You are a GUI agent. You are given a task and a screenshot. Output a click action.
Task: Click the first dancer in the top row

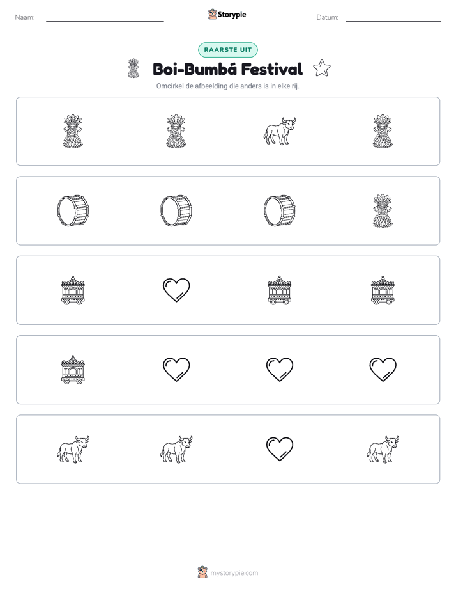(x=73, y=131)
